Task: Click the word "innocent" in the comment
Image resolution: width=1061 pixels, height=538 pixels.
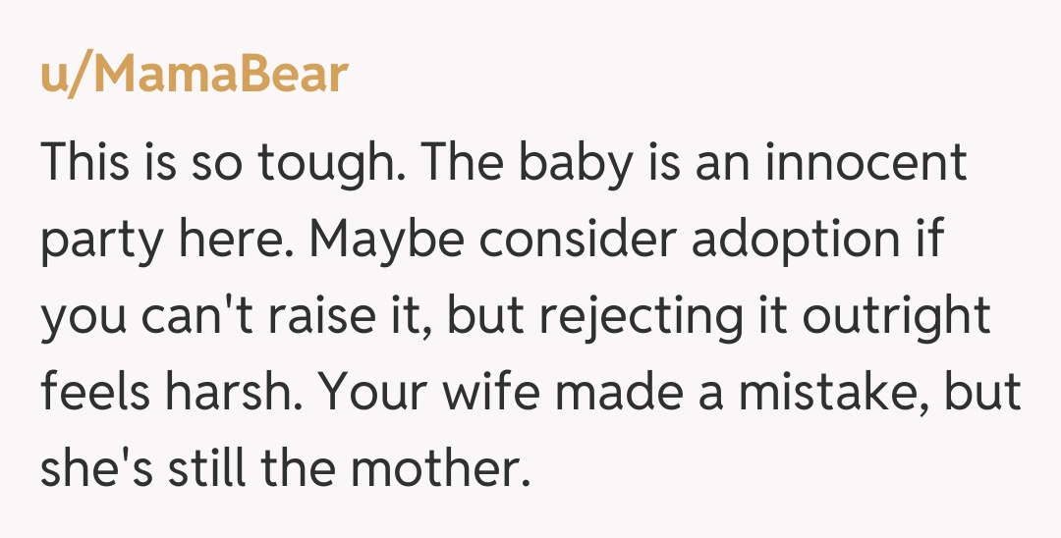Action: tap(866, 162)
